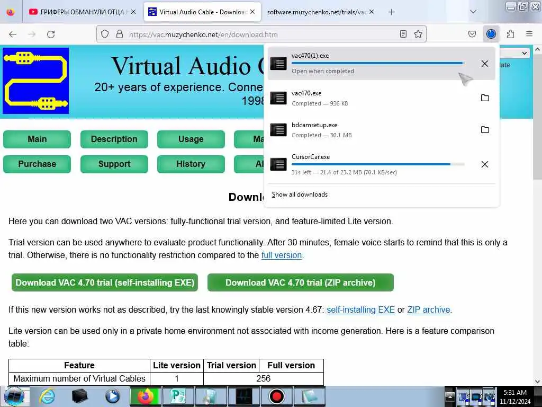The width and height of the screenshot is (542, 407).
Task: Open the extensions puzzle icon
Action: coord(510,34)
